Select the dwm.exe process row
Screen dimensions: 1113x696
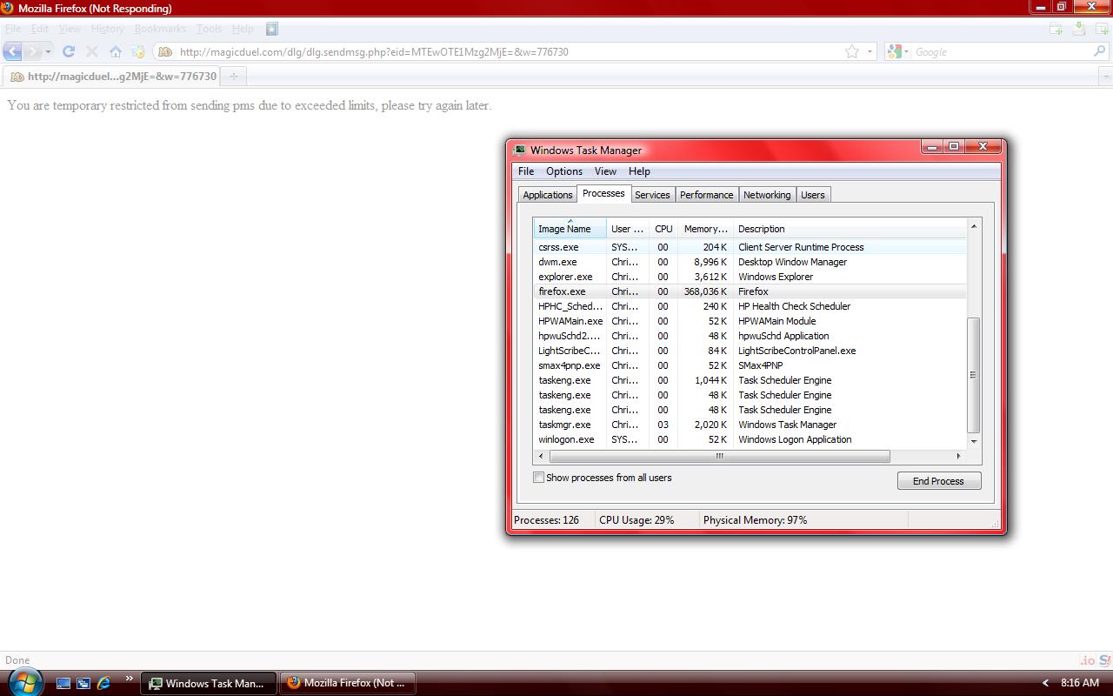pos(750,262)
